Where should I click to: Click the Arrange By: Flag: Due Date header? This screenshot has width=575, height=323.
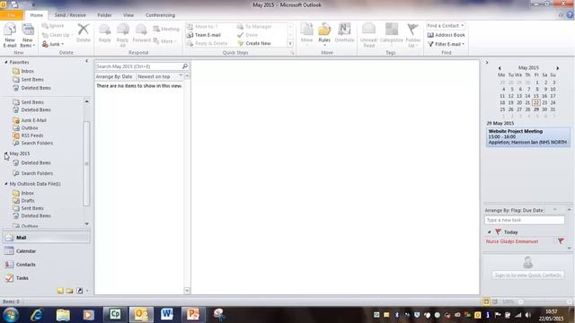tap(514, 210)
